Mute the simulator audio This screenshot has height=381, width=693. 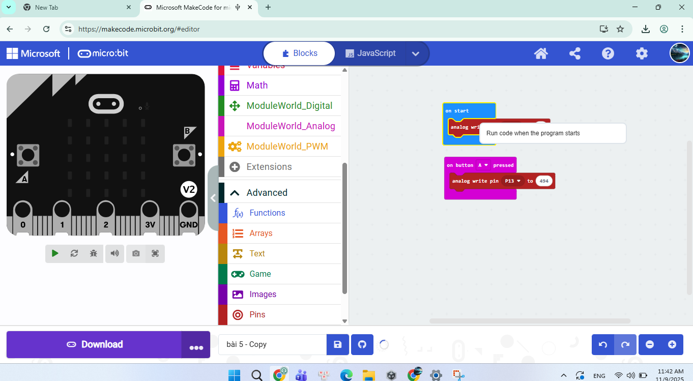tap(115, 253)
